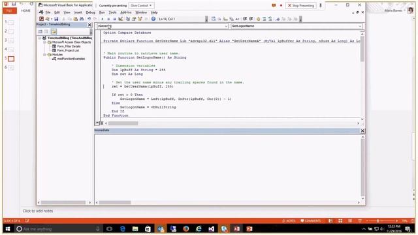Open the Debug menu
Image resolution: width=418 pixels, height=235 pixels.
90,12
